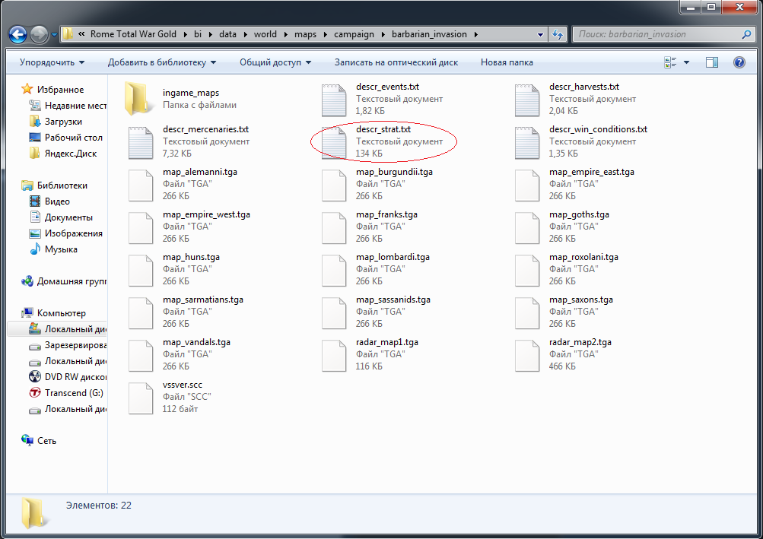Select the map_lombardi.tga file icon
The image size is (763, 539).
point(334,271)
